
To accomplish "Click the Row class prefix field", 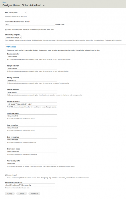I will 32,163.
